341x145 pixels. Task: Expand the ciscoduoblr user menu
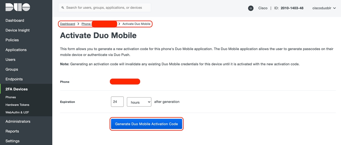324,8
